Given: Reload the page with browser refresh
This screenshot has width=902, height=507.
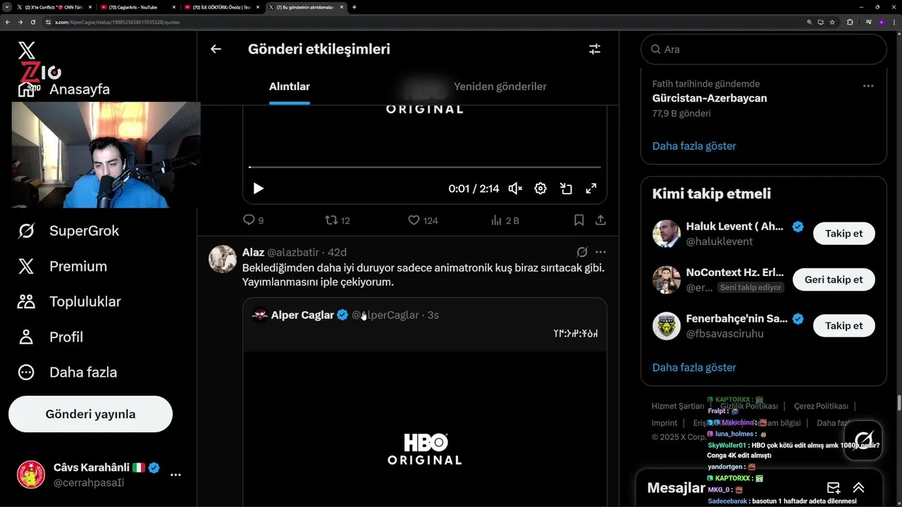Looking at the screenshot, I should click(32, 22).
